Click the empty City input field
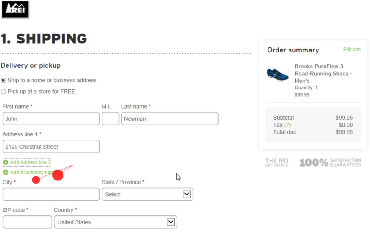Image resolution: width=370 pixels, height=234 pixels. 51,194
